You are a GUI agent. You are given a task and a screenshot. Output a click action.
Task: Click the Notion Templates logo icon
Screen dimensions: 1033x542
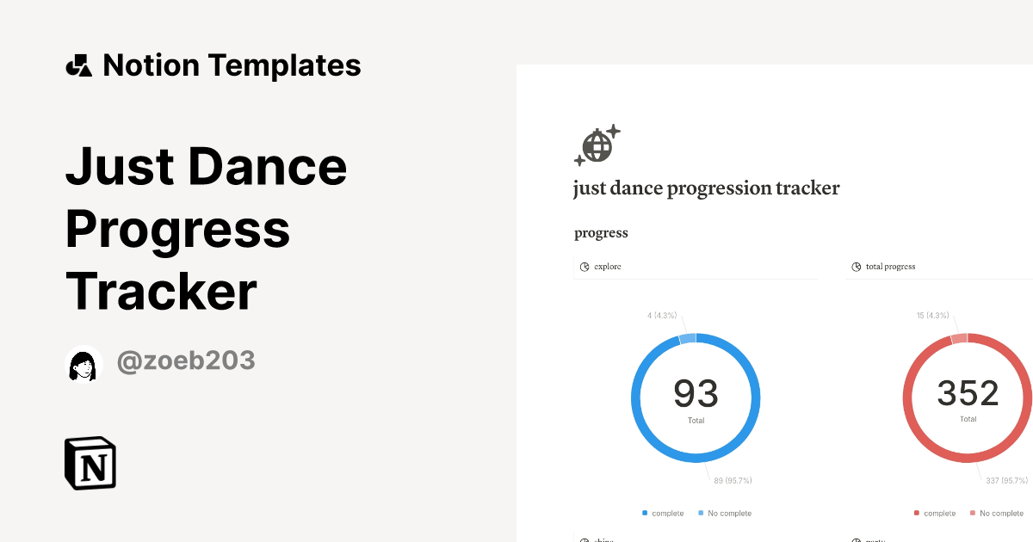[79, 65]
